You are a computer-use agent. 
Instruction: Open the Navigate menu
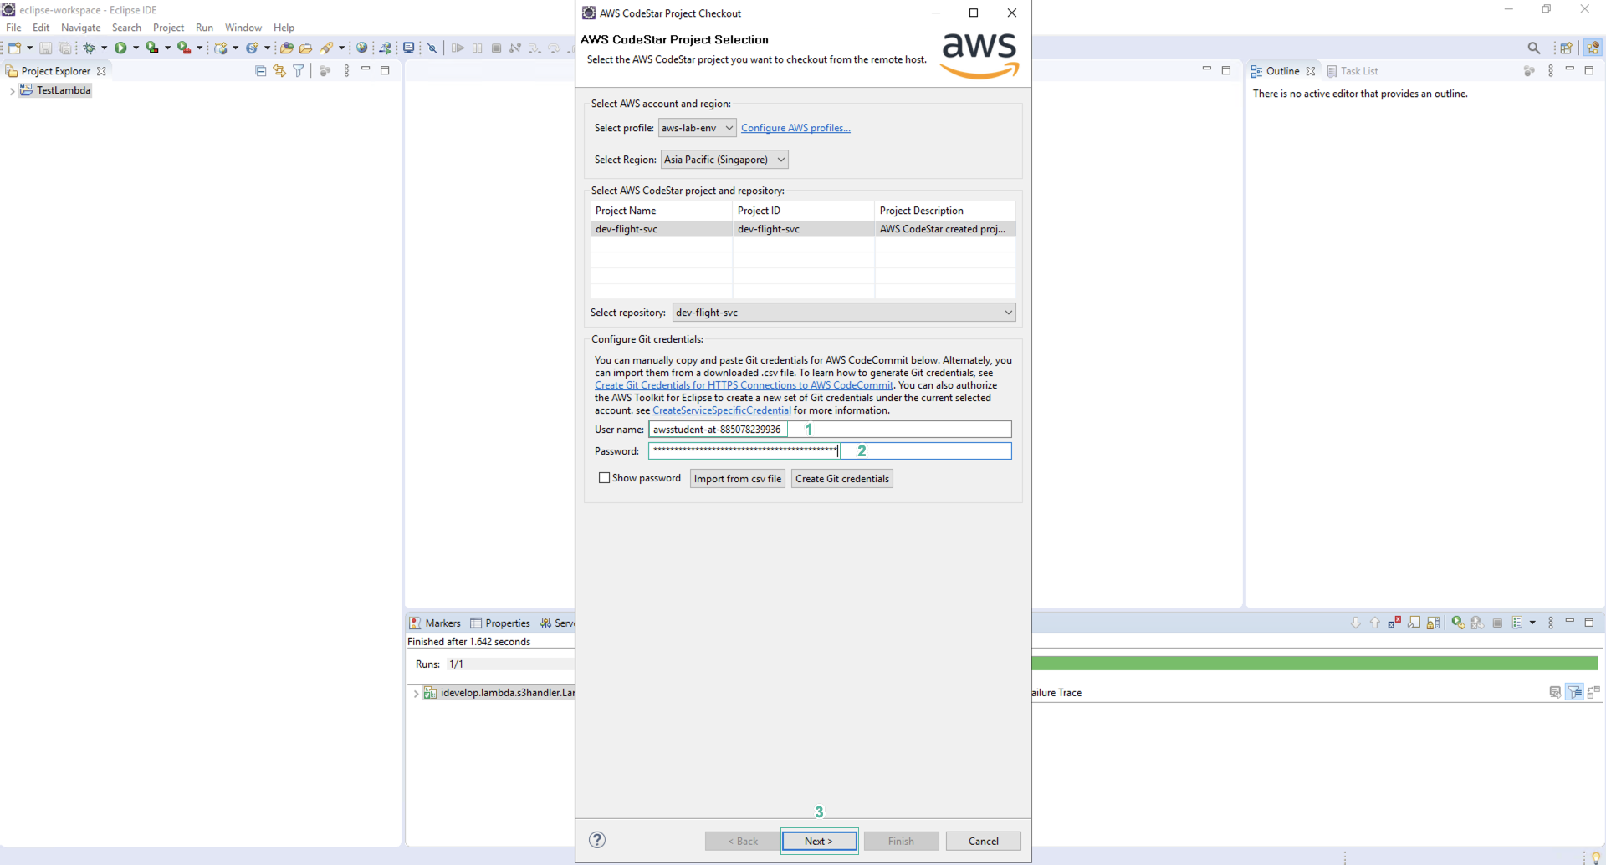tap(80, 28)
